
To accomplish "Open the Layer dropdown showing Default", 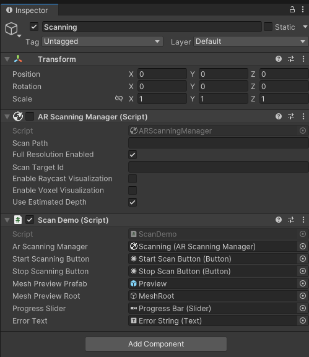I will 251,41.
